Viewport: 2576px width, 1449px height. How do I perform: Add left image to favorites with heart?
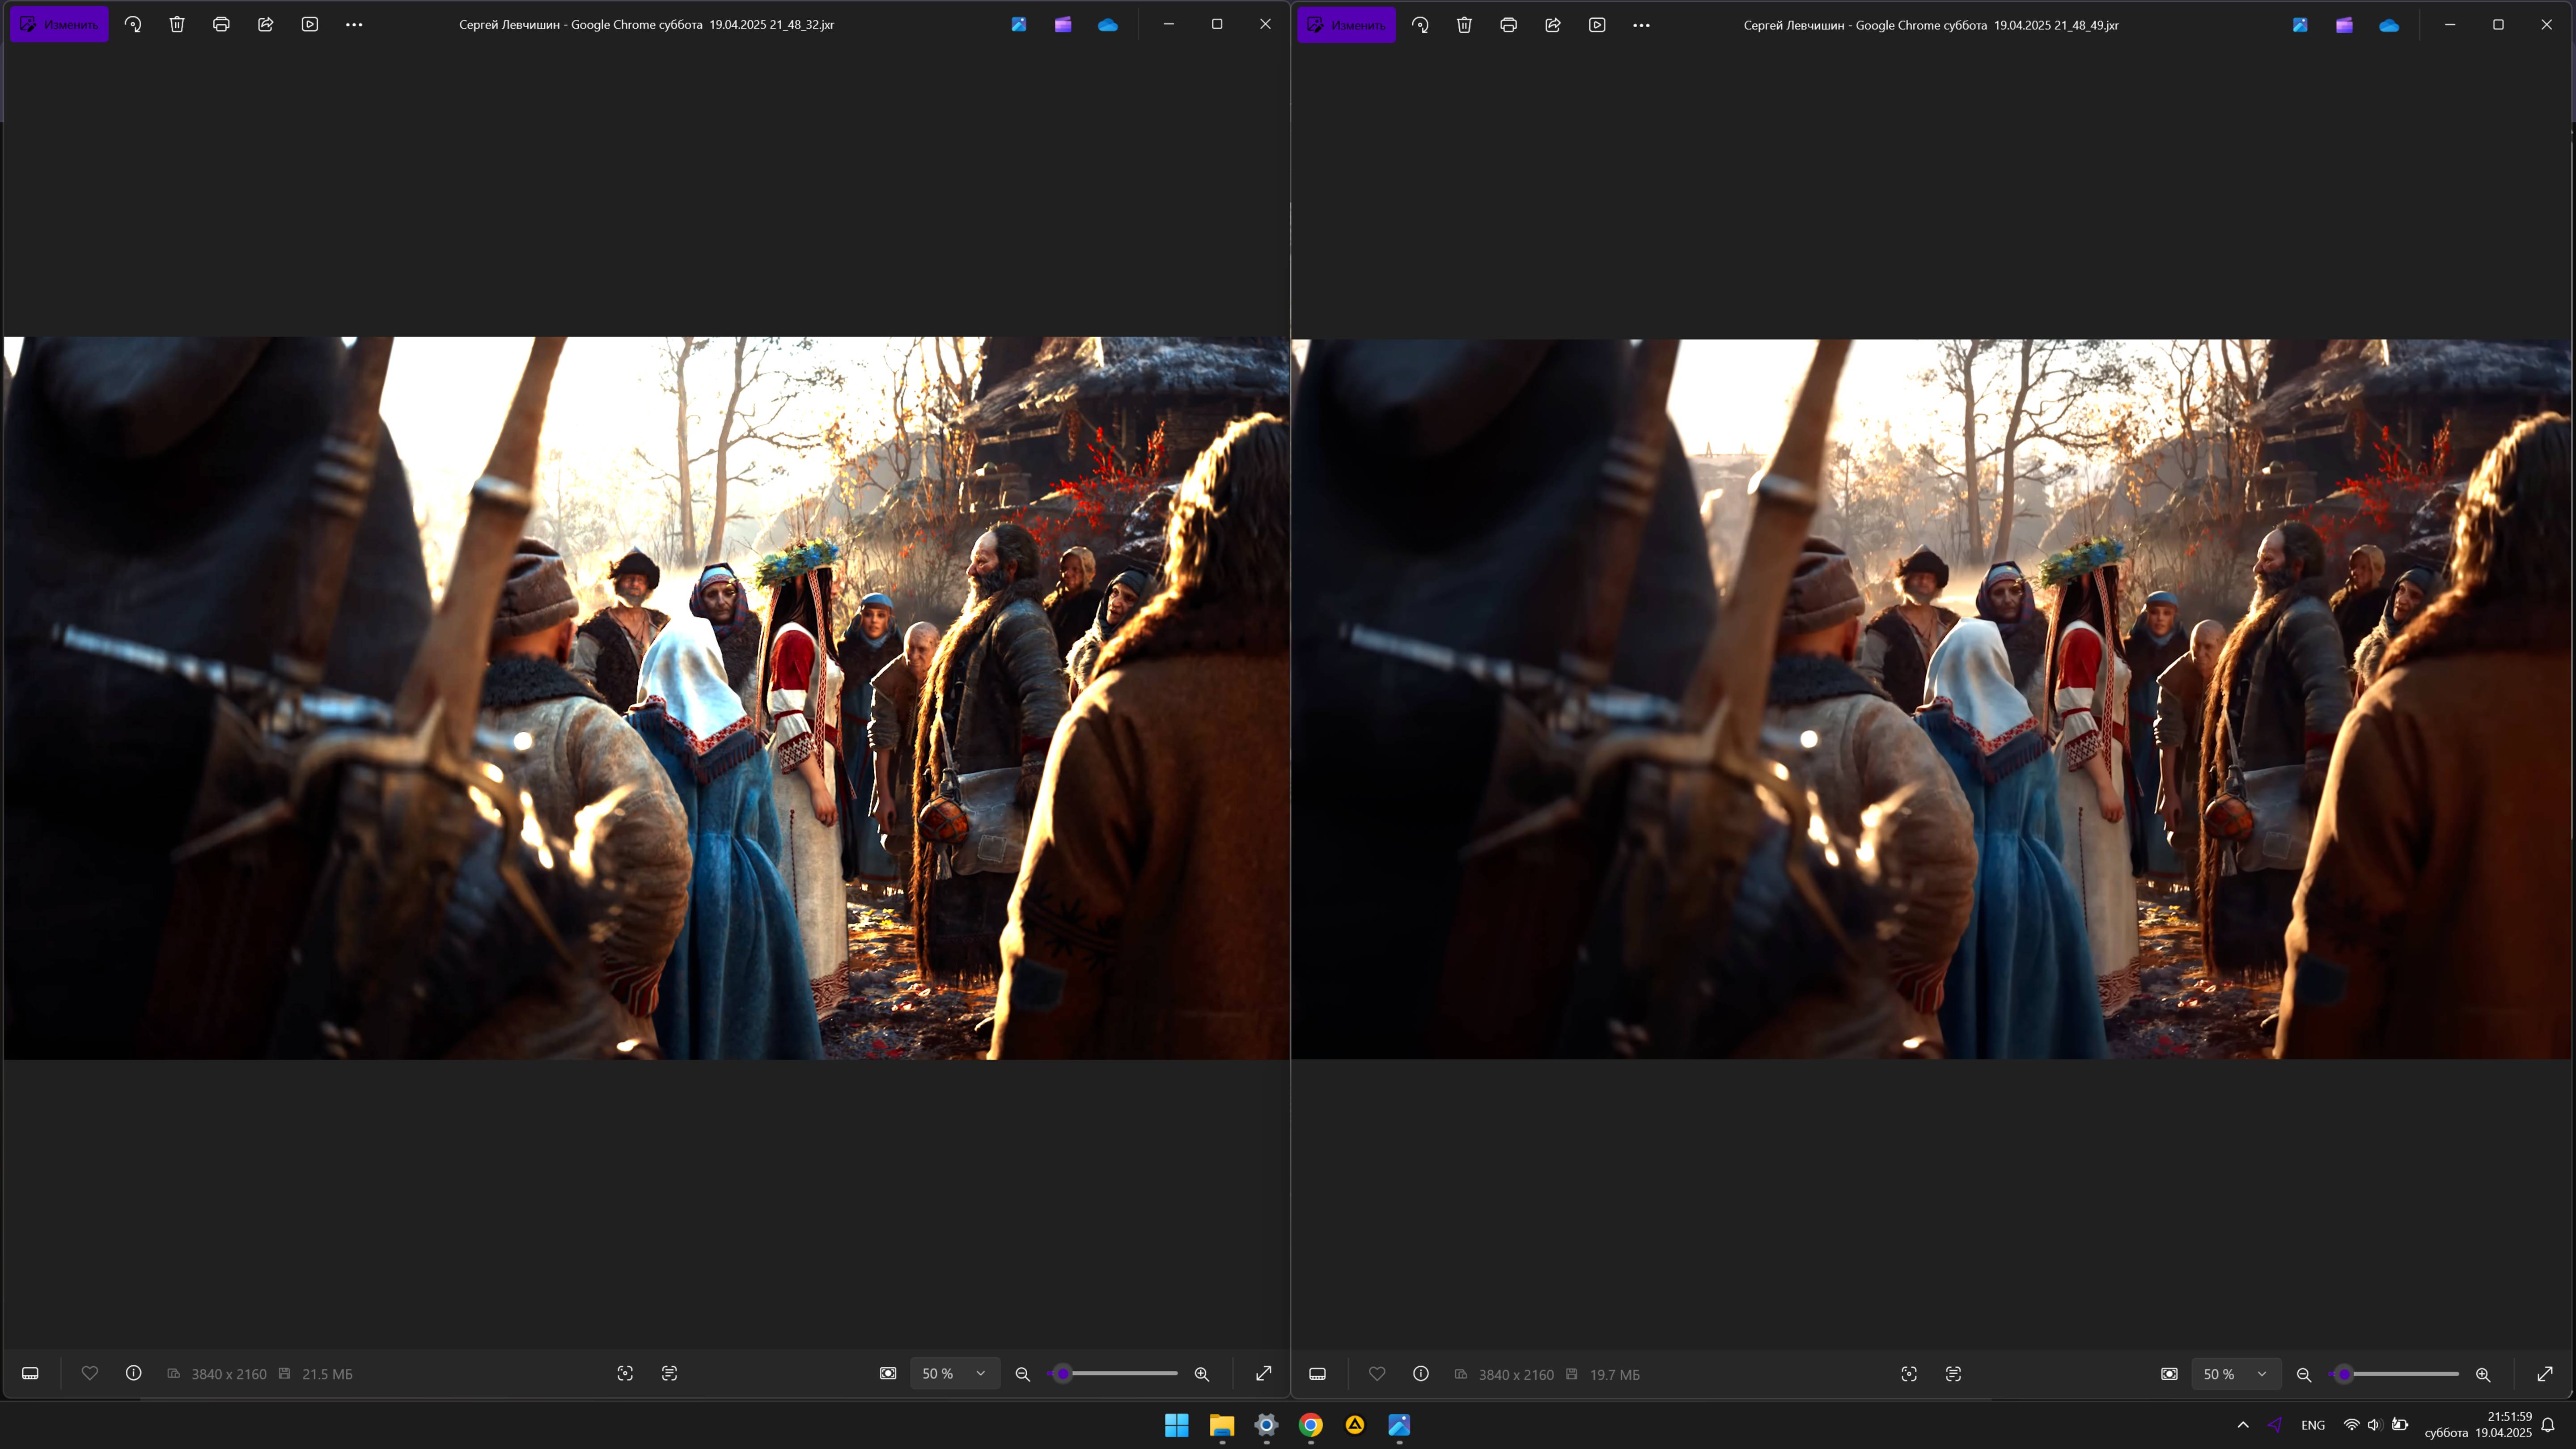click(90, 1373)
